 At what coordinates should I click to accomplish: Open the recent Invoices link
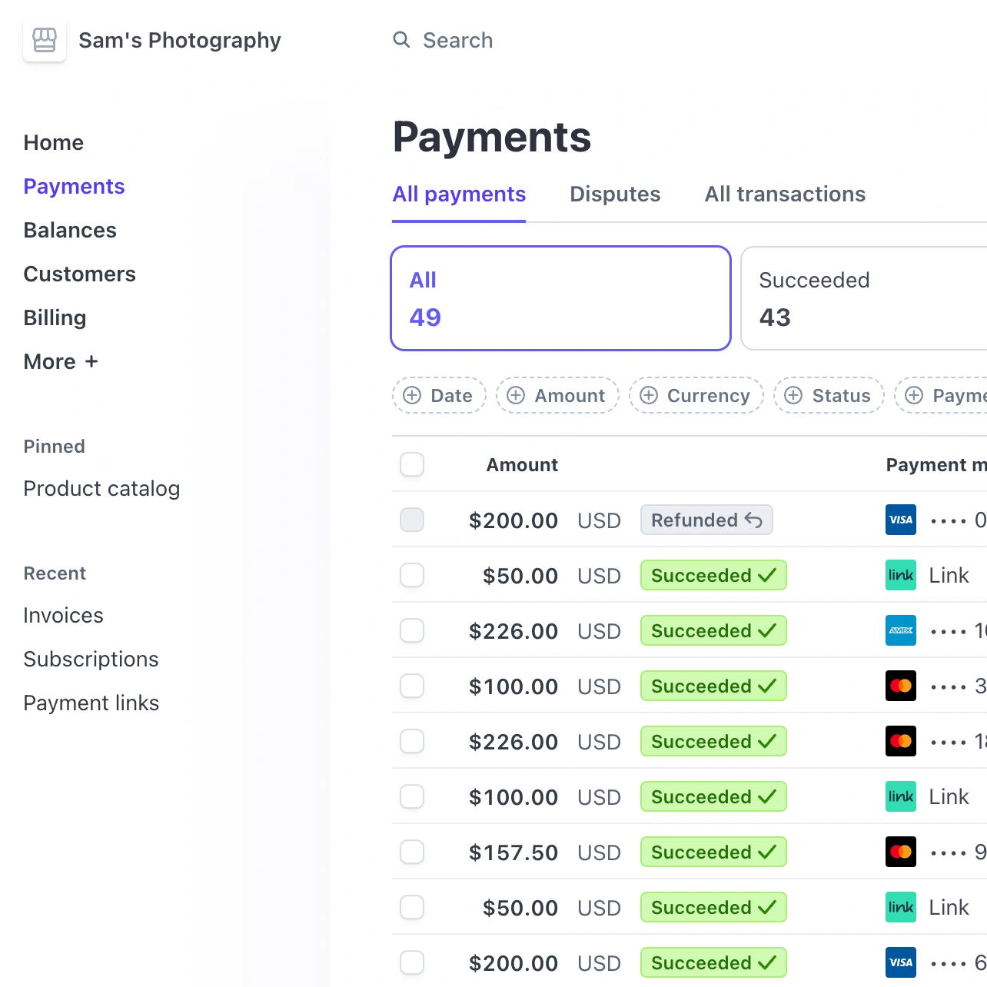coord(63,616)
